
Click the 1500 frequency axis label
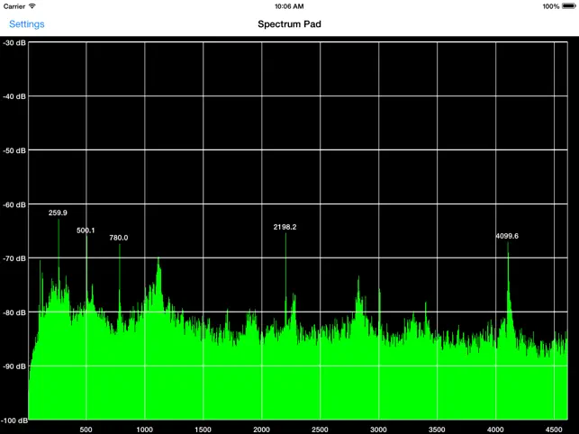point(203,429)
